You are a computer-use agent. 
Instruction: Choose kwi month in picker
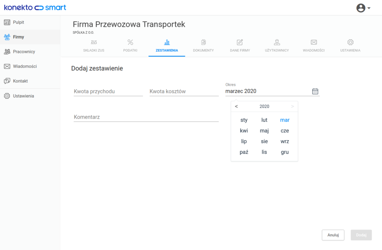[x=244, y=131]
